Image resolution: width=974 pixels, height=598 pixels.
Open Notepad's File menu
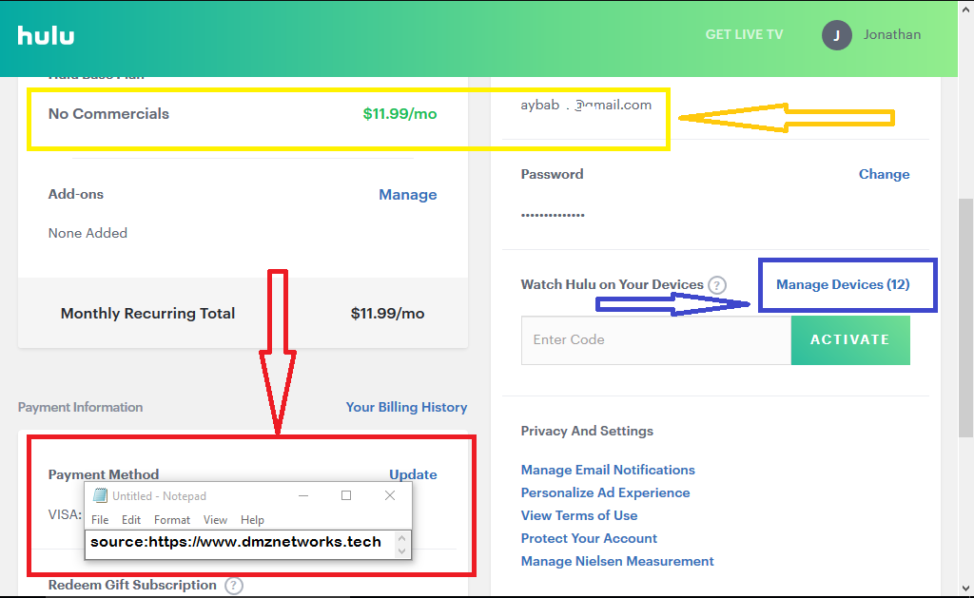(x=100, y=520)
